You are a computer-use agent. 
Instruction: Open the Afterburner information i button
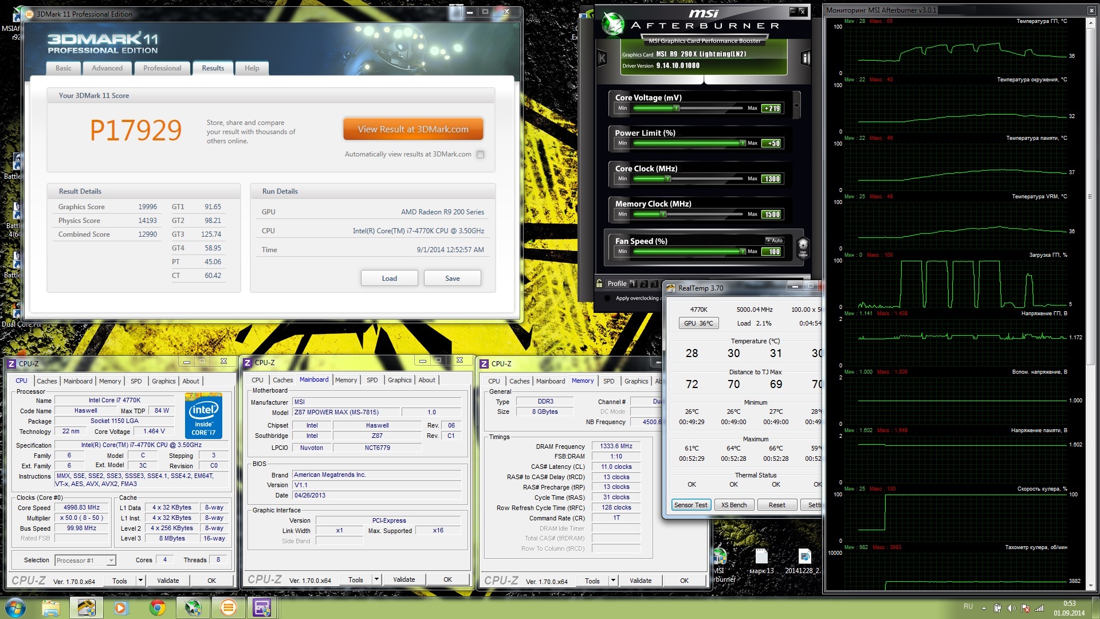806,58
